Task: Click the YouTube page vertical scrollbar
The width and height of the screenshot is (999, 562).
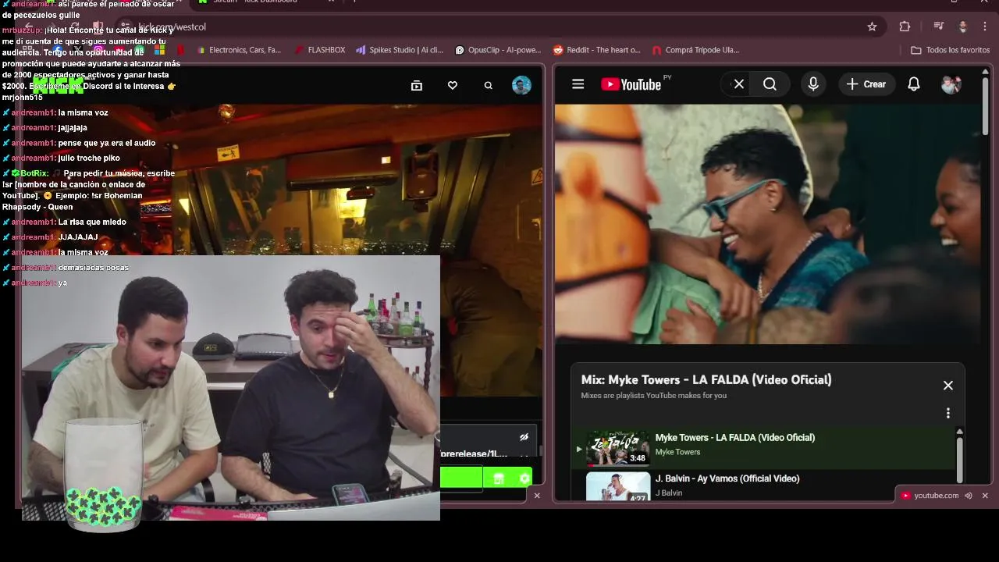Action: pos(986,105)
